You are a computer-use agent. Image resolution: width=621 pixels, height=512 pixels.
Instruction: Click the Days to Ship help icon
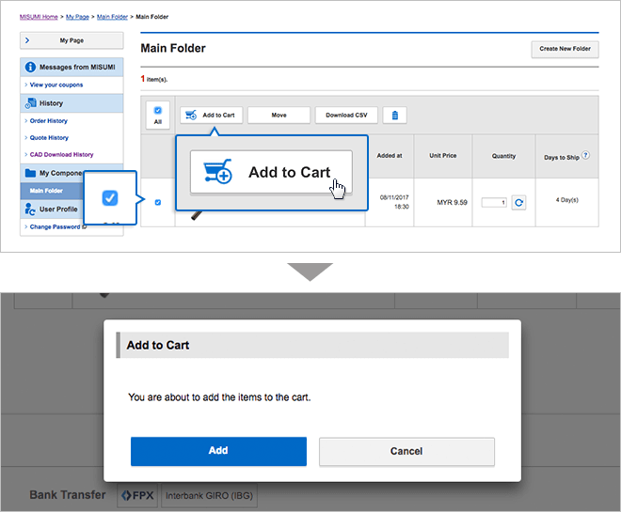tap(585, 155)
